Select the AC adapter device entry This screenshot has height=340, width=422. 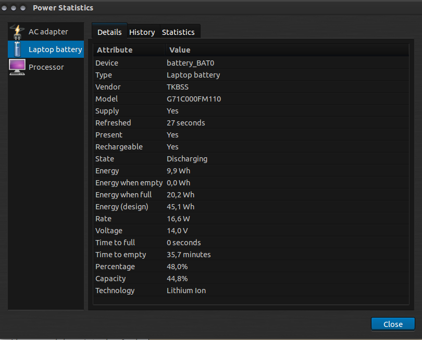coord(46,32)
